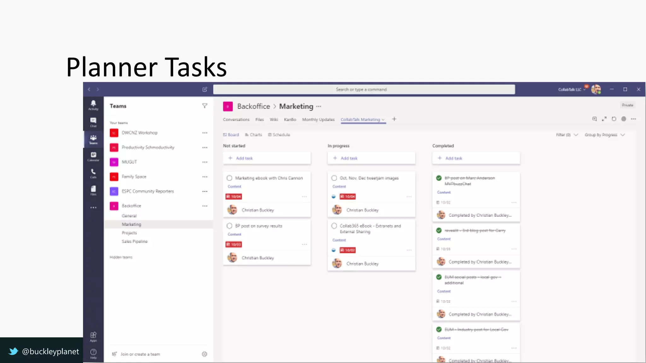The height and width of the screenshot is (363, 646).
Task: Open the Projects channel
Action: (129, 233)
